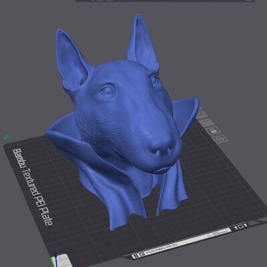Open the plate settings gear icon

[220, 139]
